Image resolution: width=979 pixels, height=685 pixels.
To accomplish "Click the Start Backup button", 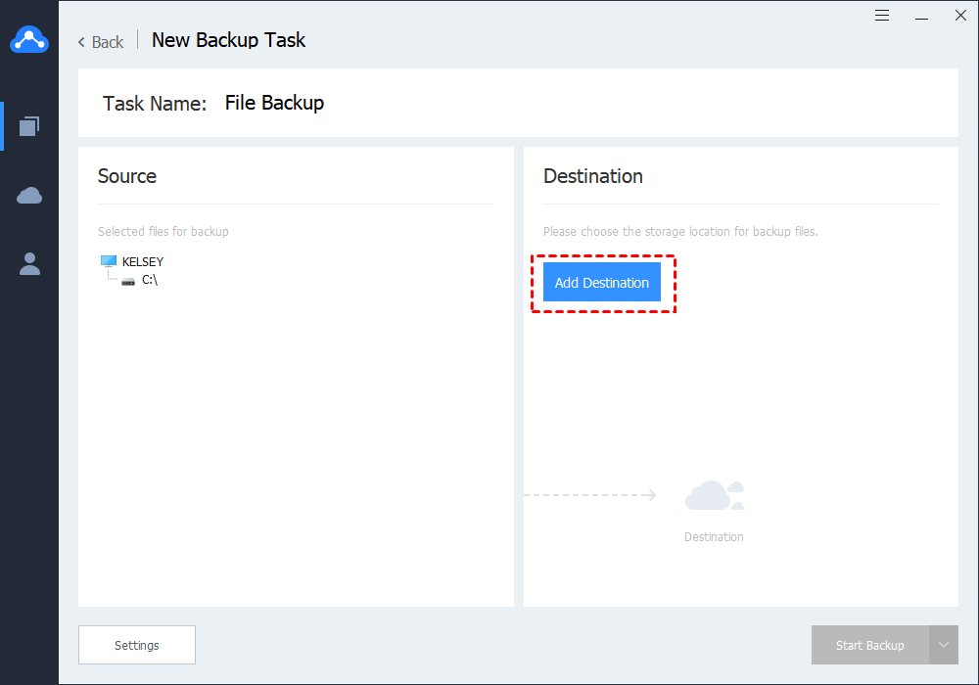I will click(x=869, y=645).
